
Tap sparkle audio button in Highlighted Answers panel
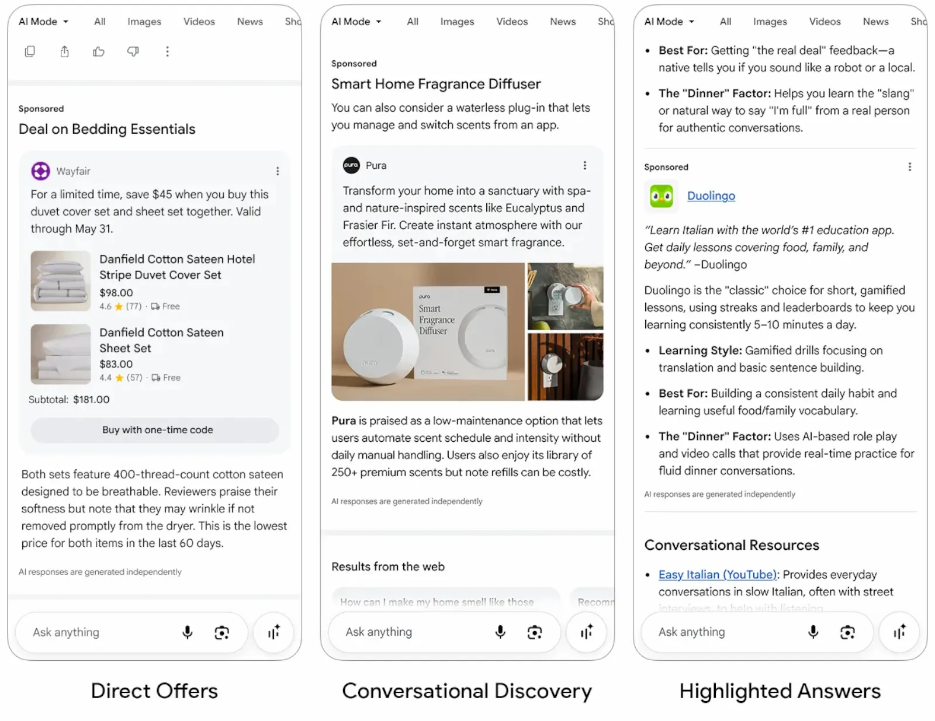899,632
